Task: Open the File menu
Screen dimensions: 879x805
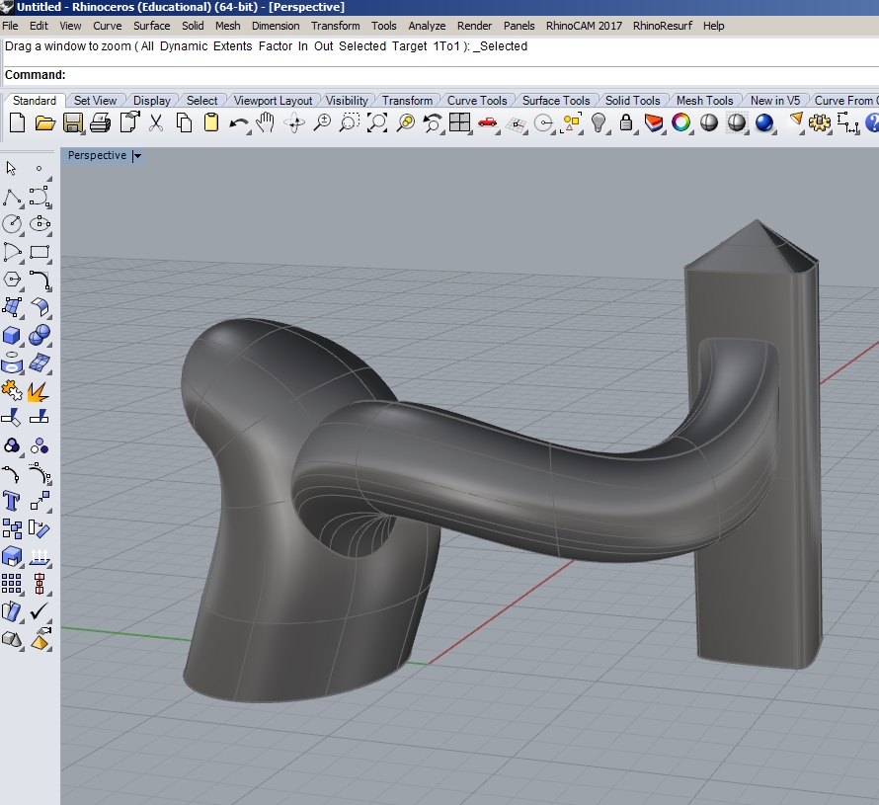Action: click(x=10, y=26)
